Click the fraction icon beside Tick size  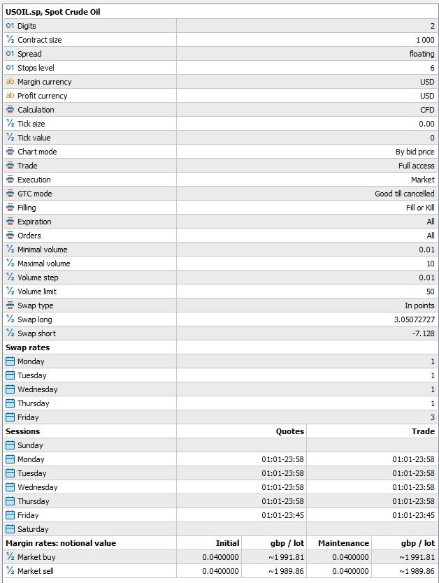(10, 124)
